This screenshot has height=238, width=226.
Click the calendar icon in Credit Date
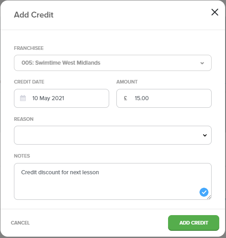(23, 98)
